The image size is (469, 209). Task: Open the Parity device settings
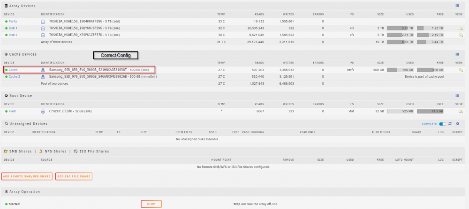coord(13,22)
